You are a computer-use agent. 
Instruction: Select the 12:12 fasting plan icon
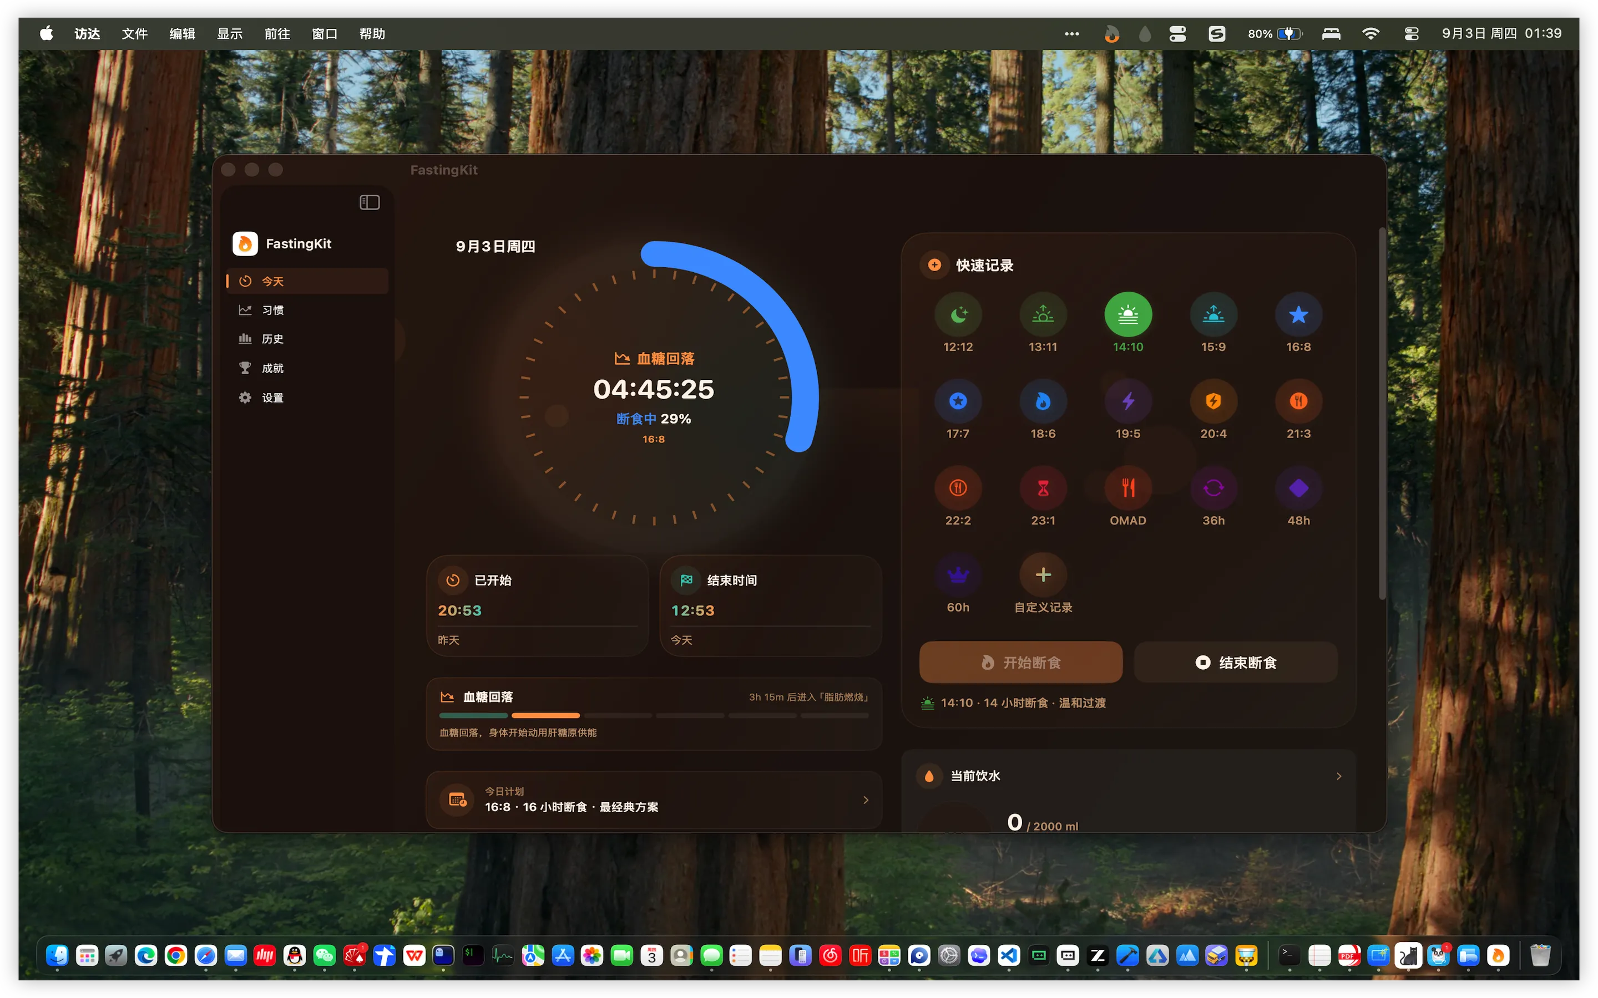coord(958,315)
